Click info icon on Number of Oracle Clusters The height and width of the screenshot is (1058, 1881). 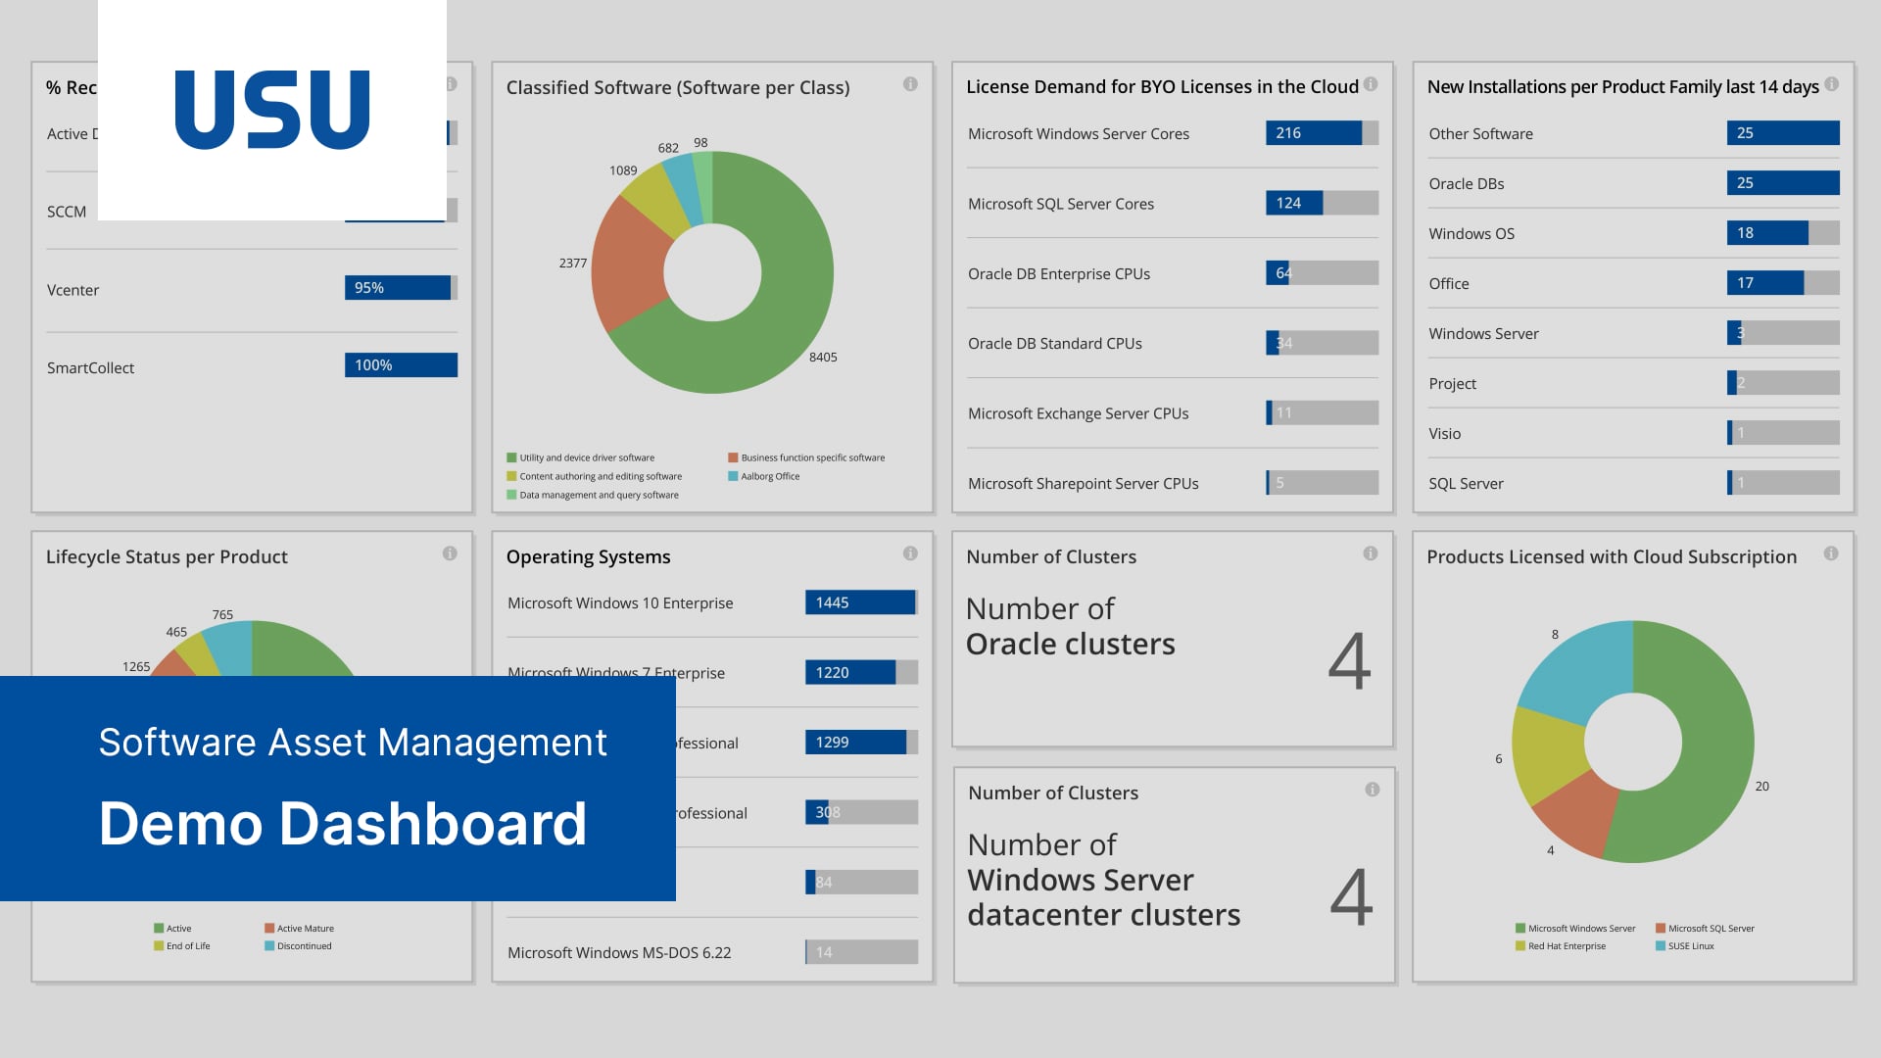1371,553
